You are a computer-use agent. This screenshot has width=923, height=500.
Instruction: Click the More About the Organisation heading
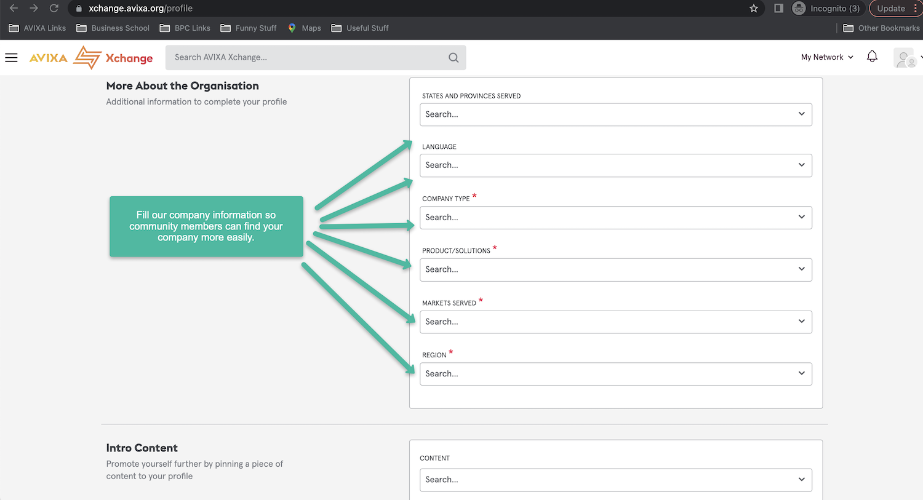click(182, 86)
